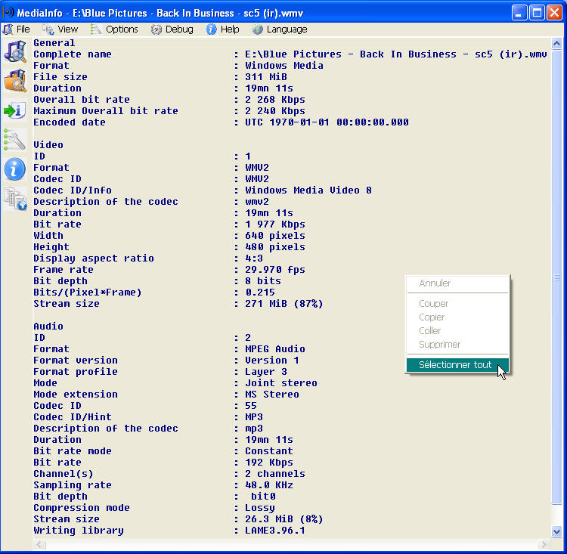Open the Options menu
The width and height of the screenshot is (567, 554).
point(114,29)
